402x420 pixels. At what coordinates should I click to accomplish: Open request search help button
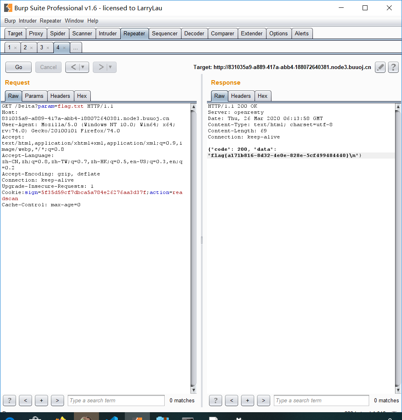pos(9,400)
